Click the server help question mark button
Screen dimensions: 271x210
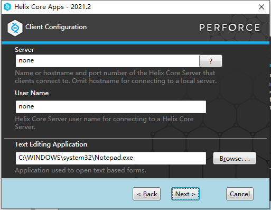[x=211, y=61]
